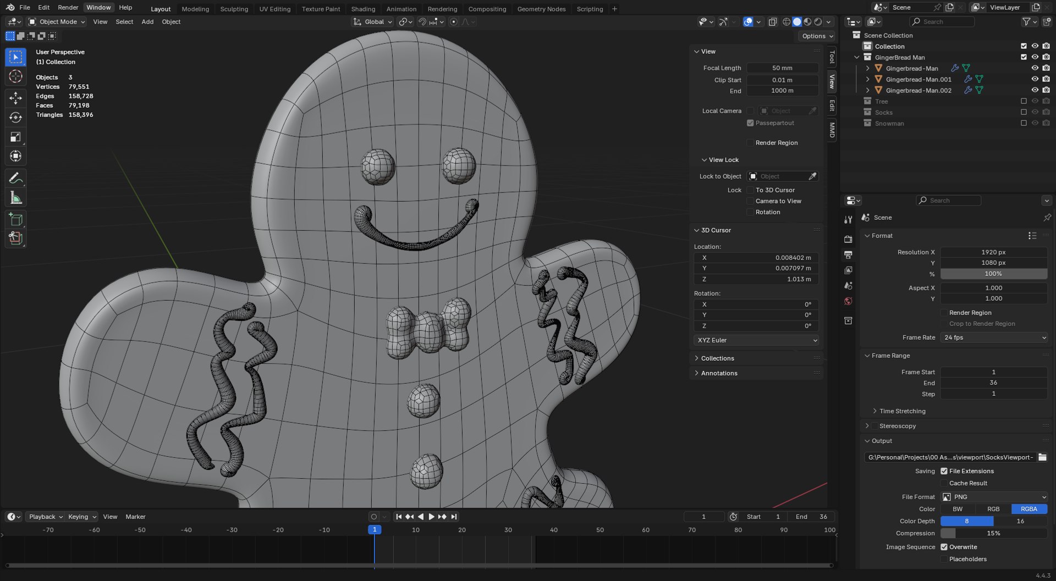Select the Cursor tool in the toolbar
Screen dimensions: 1056x581
15,76
